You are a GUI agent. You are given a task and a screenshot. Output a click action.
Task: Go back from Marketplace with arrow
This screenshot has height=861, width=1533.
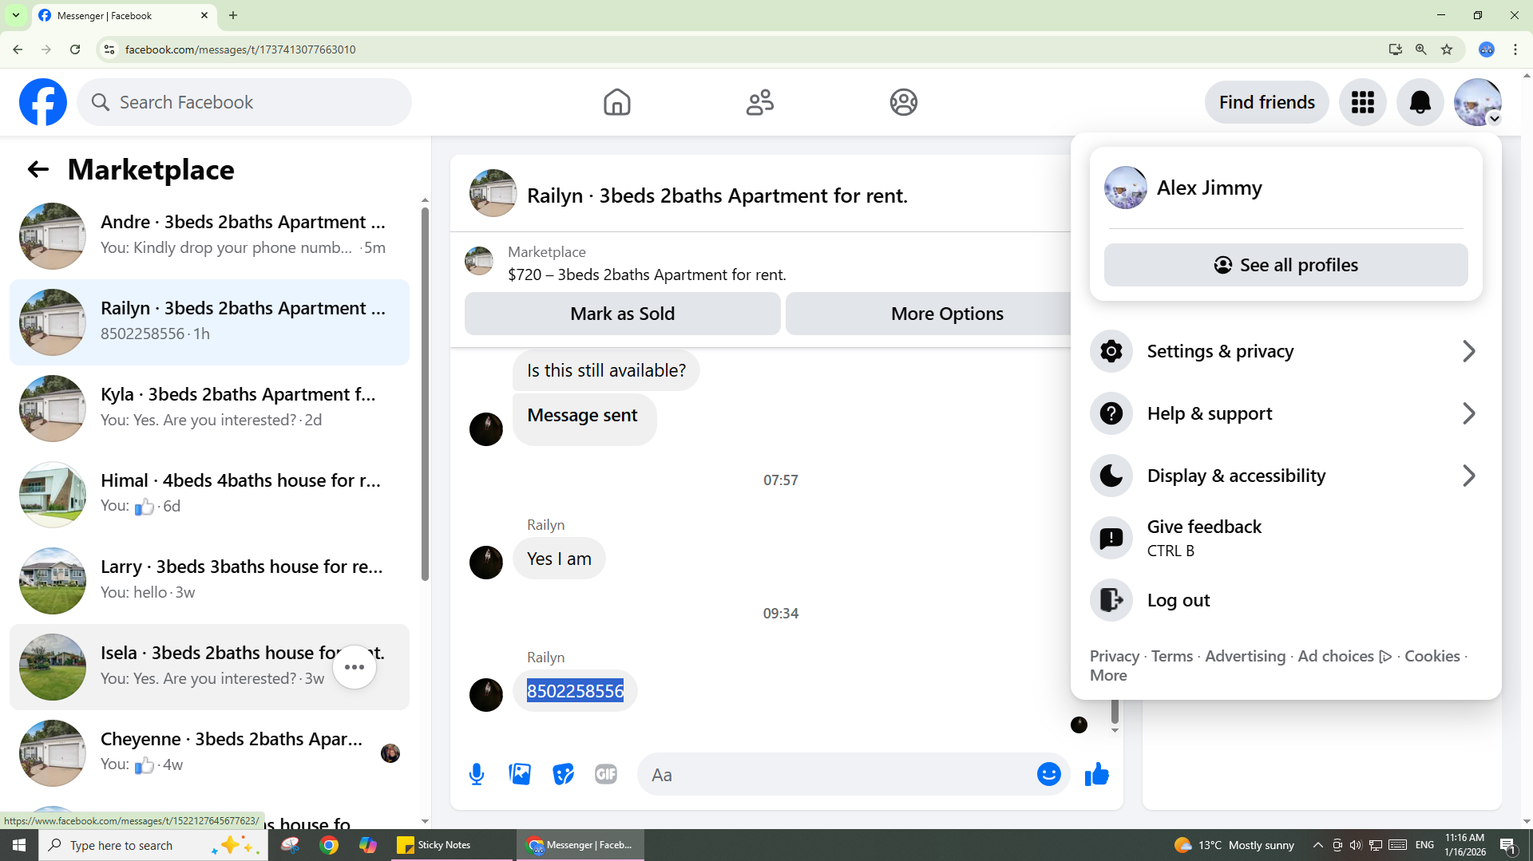pyautogui.click(x=38, y=169)
